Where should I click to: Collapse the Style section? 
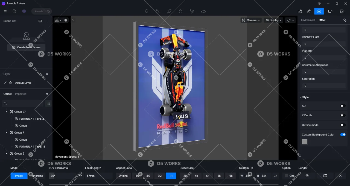point(300,97)
